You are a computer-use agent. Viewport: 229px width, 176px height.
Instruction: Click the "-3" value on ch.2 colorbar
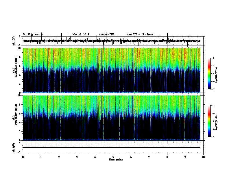pos(213,106)
